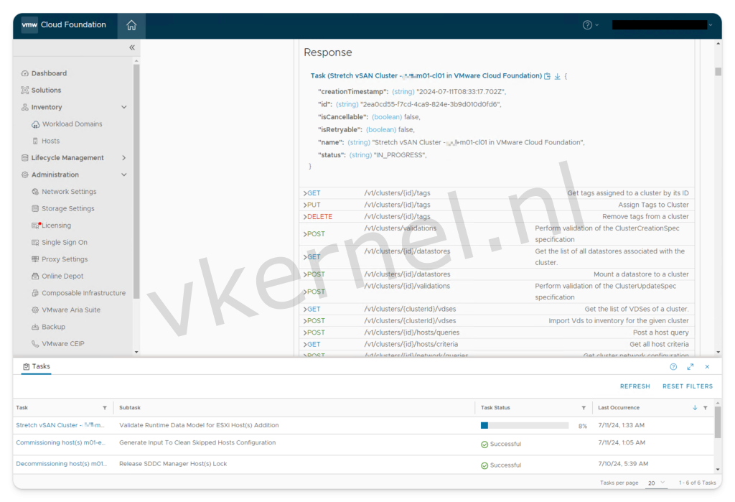Go to the Cloud Foundation home icon

131,25
